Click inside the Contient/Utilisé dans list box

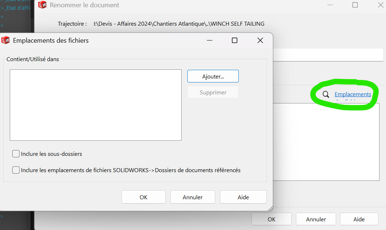pos(96,105)
